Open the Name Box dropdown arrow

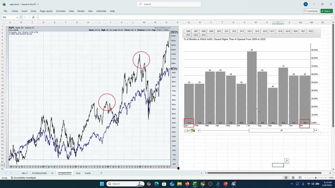click(17, 17)
